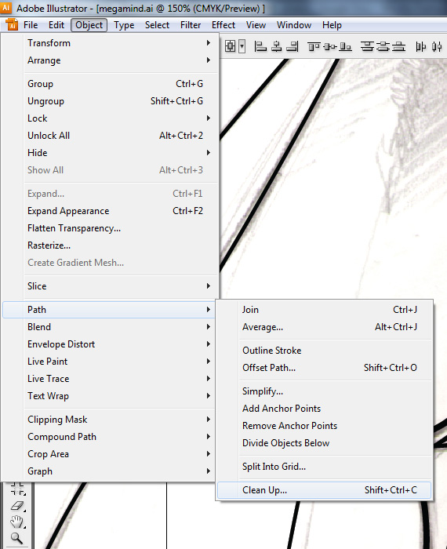Choose Flatten Transparency menu item
This screenshot has height=549, width=447.
(120, 228)
